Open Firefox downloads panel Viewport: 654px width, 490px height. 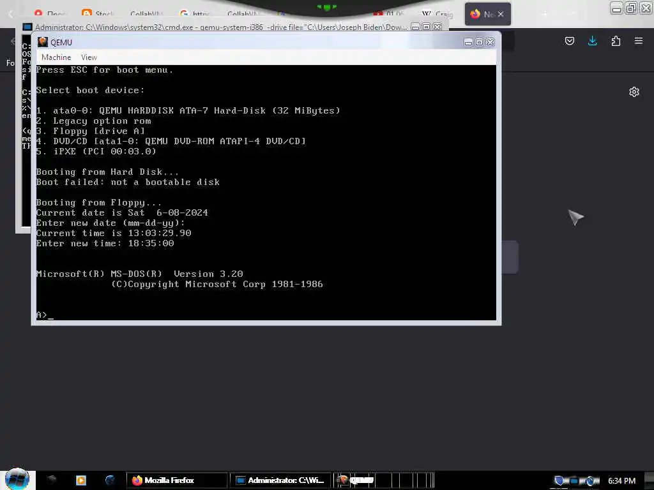592,41
